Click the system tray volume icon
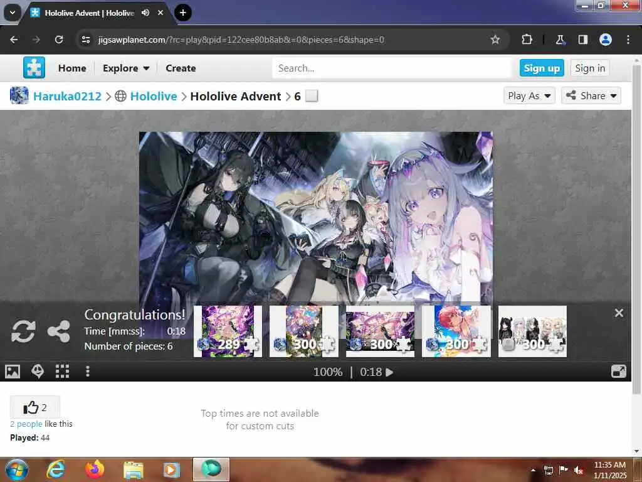 [578, 471]
